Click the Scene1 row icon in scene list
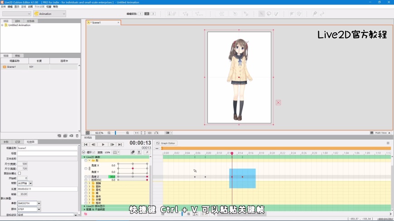This screenshot has width=394, height=221. click(4, 67)
